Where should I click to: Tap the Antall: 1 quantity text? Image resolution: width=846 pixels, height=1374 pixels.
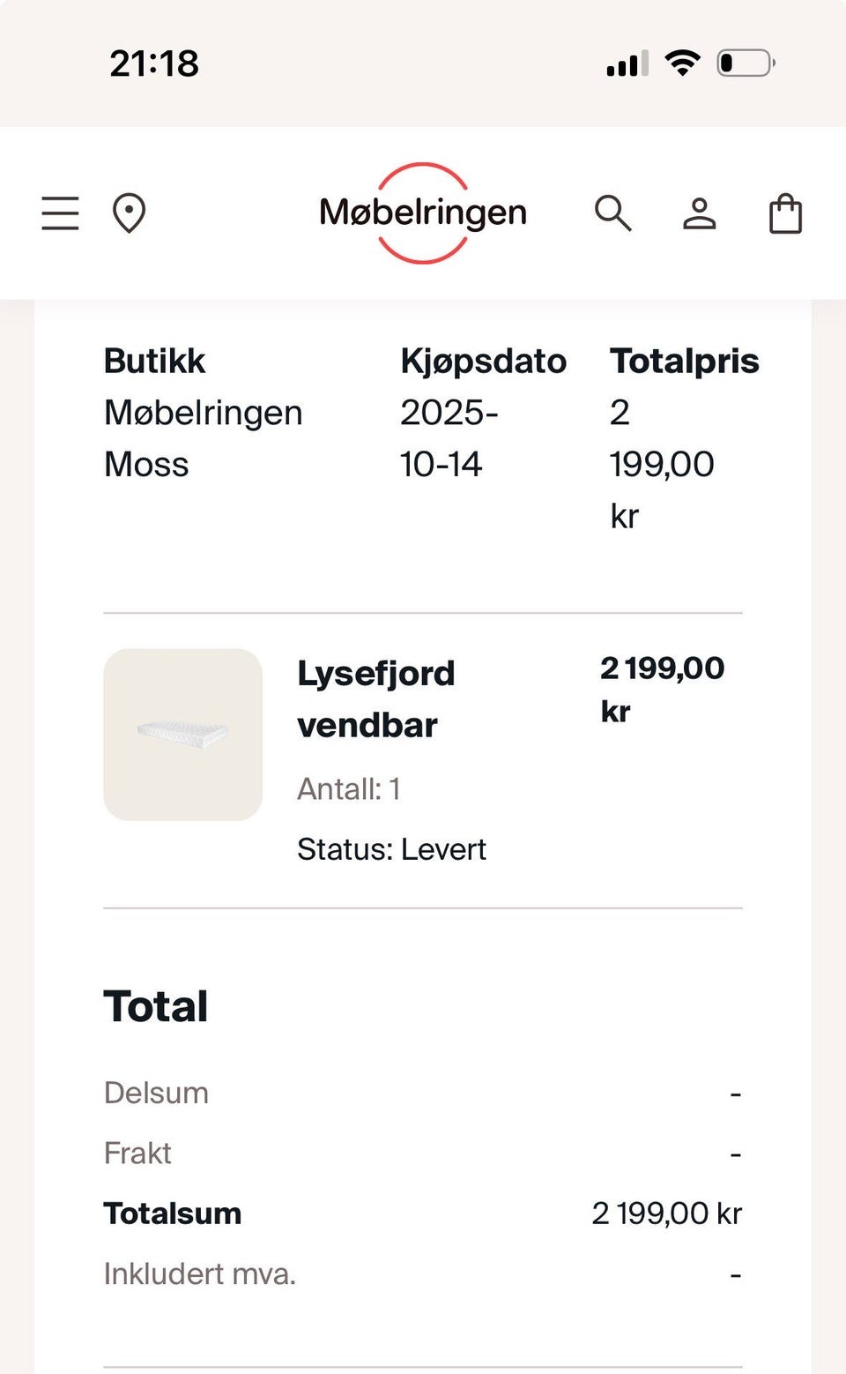(349, 788)
